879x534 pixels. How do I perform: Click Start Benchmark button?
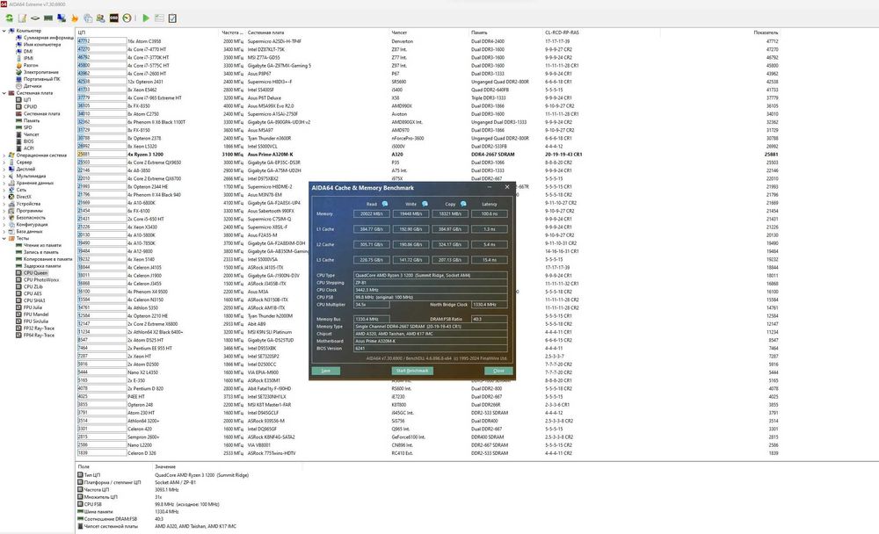412,371
